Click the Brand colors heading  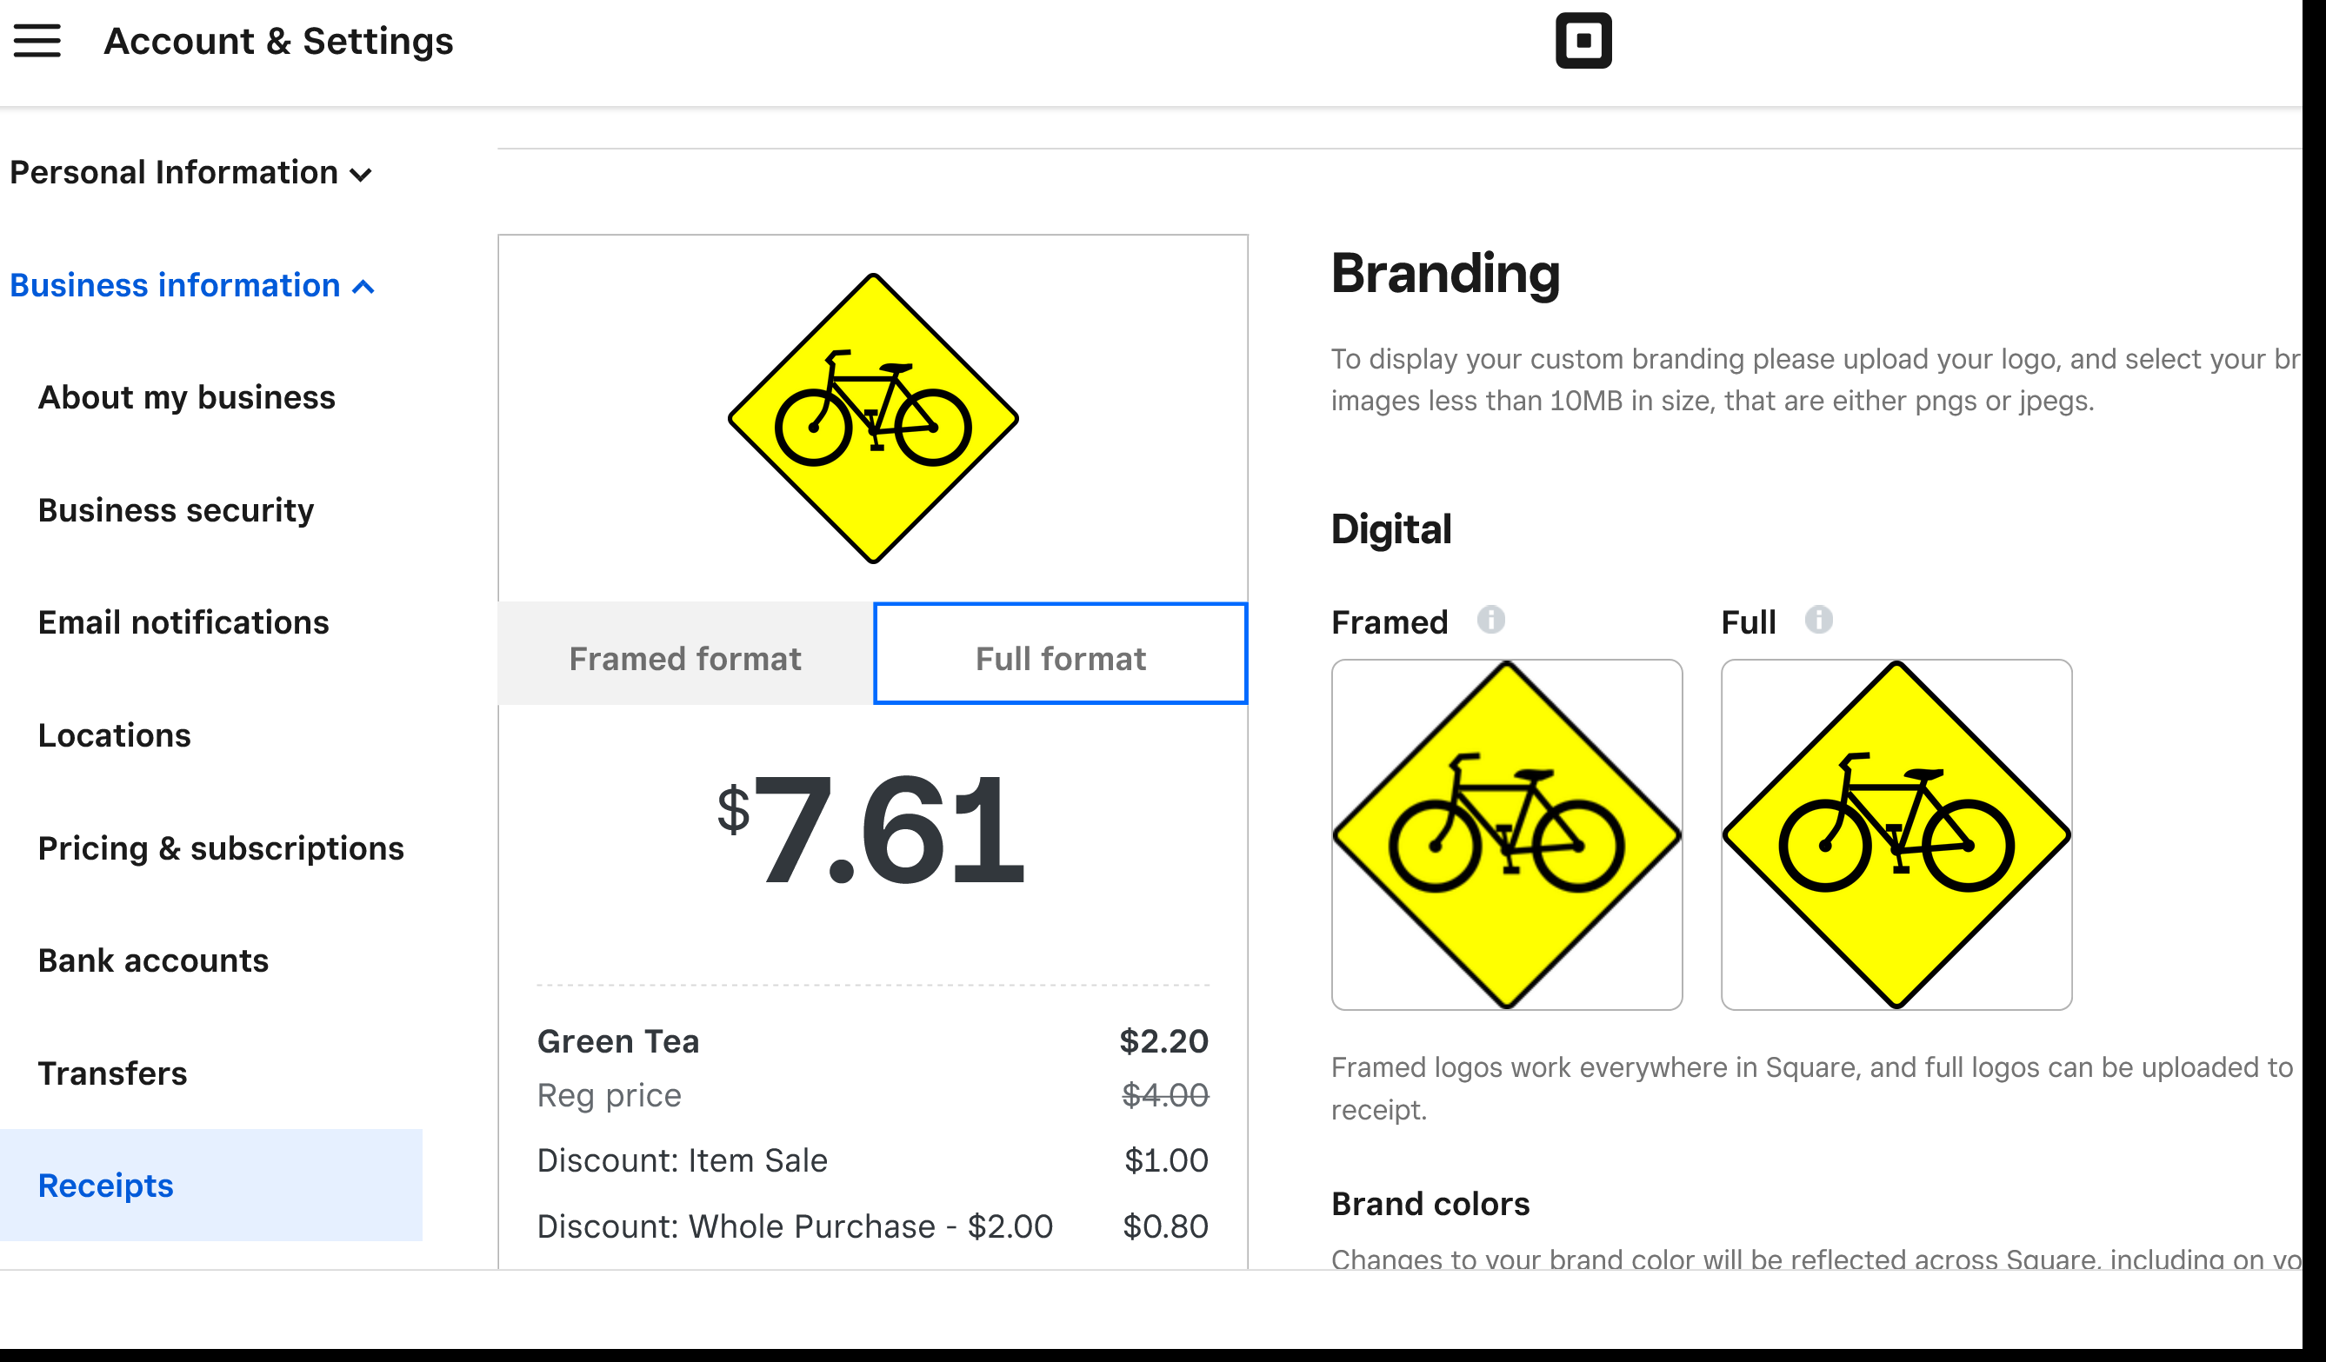[x=1430, y=1203]
